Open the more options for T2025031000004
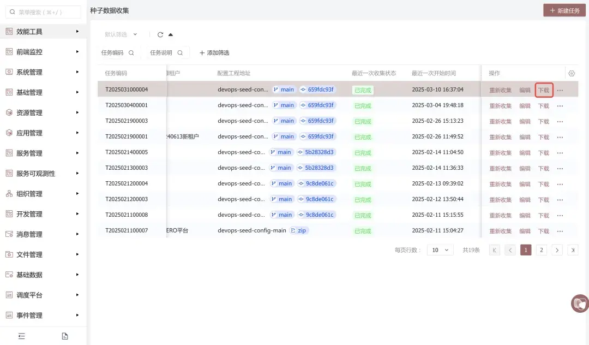Image resolution: width=589 pixels, height=345 pixels. (x=560, y=90)
